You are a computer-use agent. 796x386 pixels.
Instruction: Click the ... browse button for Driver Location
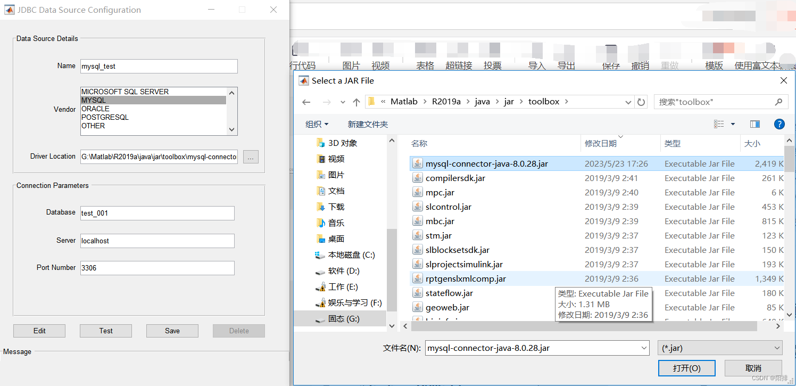click(x=251, y=157)
